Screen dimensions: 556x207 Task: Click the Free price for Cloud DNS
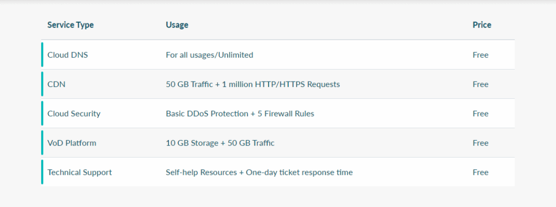pos(481,55)
